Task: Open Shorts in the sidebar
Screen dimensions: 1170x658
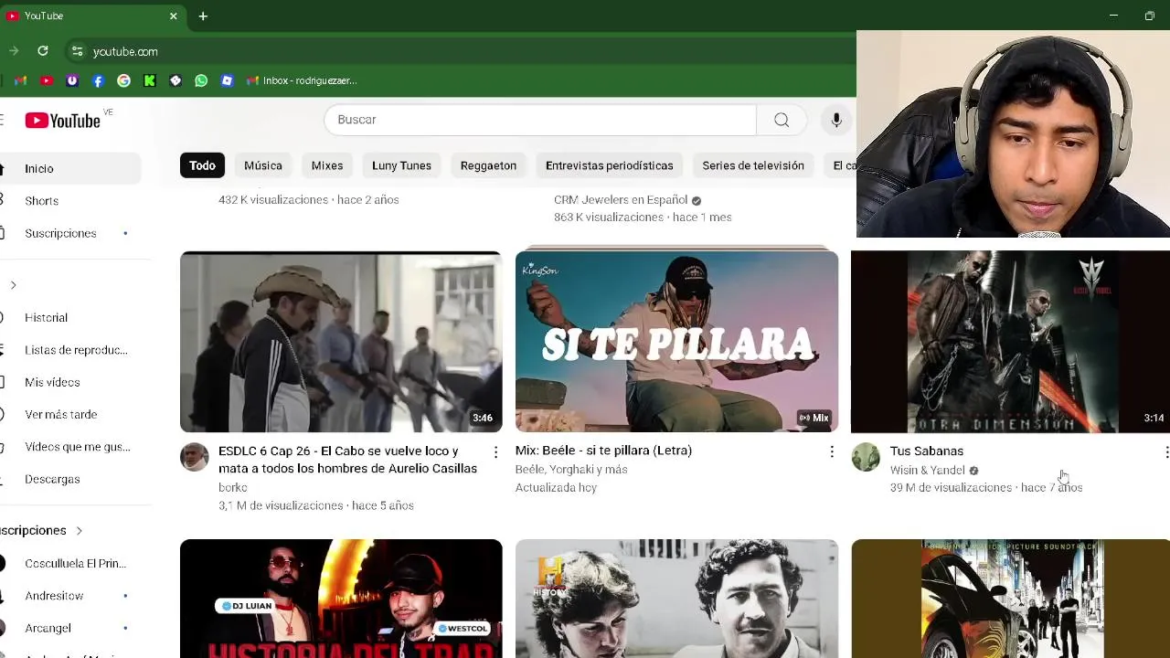Action: point(70,201)
